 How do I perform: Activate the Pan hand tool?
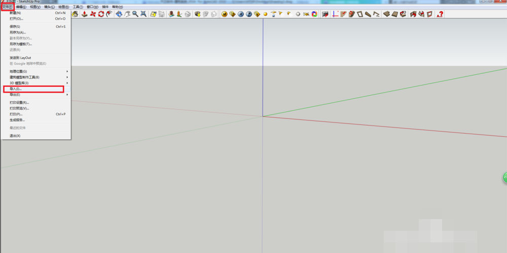[127, 14]
